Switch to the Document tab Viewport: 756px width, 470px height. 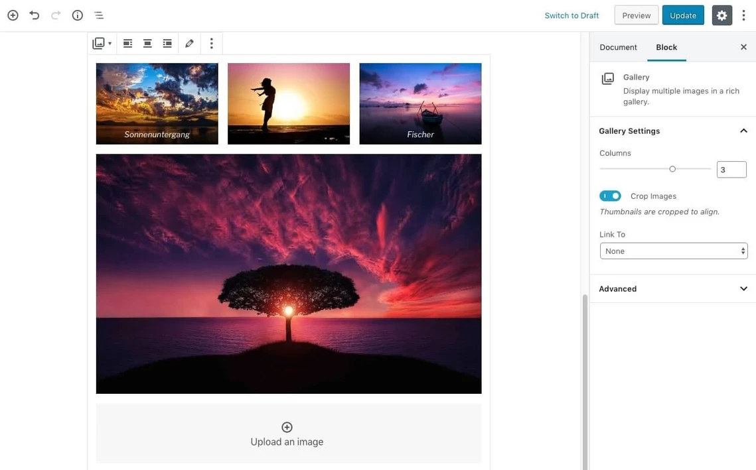click(x=618, y=47)
